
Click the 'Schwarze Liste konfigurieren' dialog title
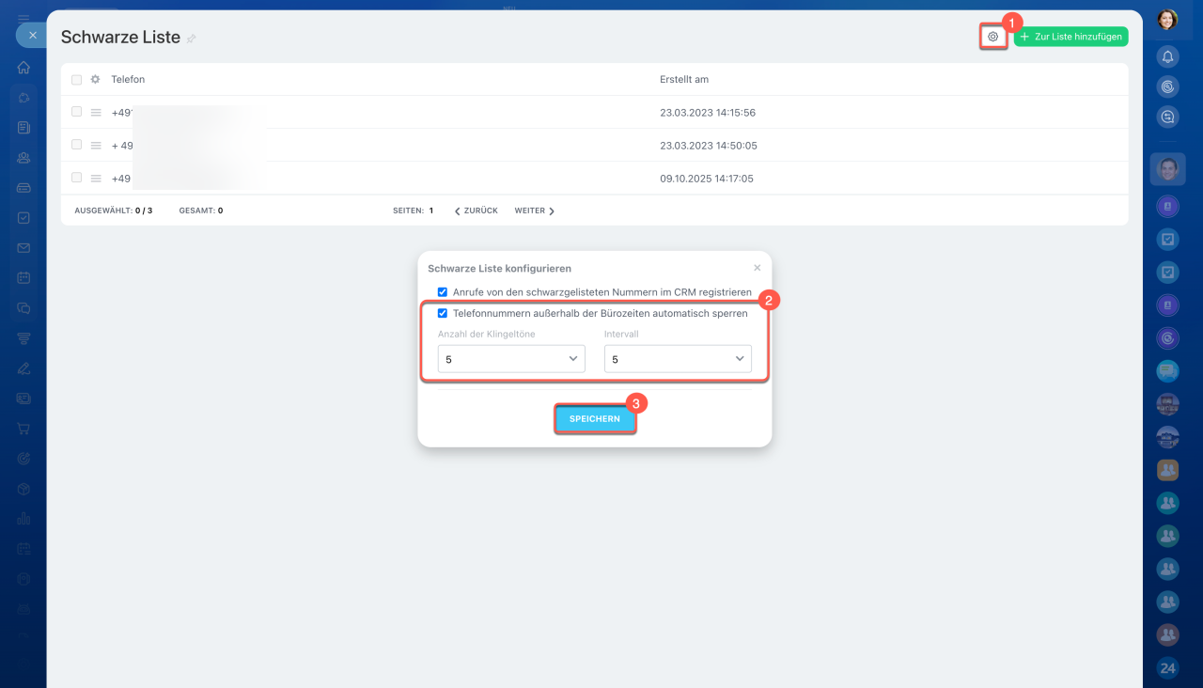pyautogui.click(x=499, y=269)
